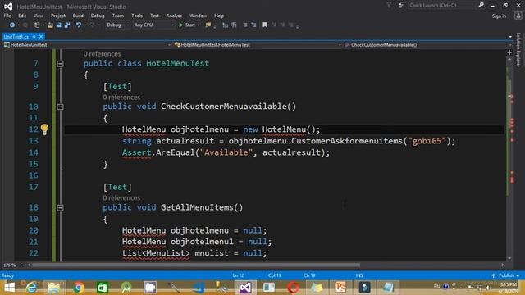Click the feedback icon beside Quick Launch
The image size is (525, 295).
point(401,5)
